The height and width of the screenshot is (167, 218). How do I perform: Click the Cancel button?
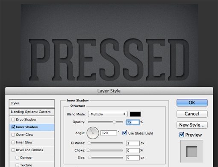point(192,114)
